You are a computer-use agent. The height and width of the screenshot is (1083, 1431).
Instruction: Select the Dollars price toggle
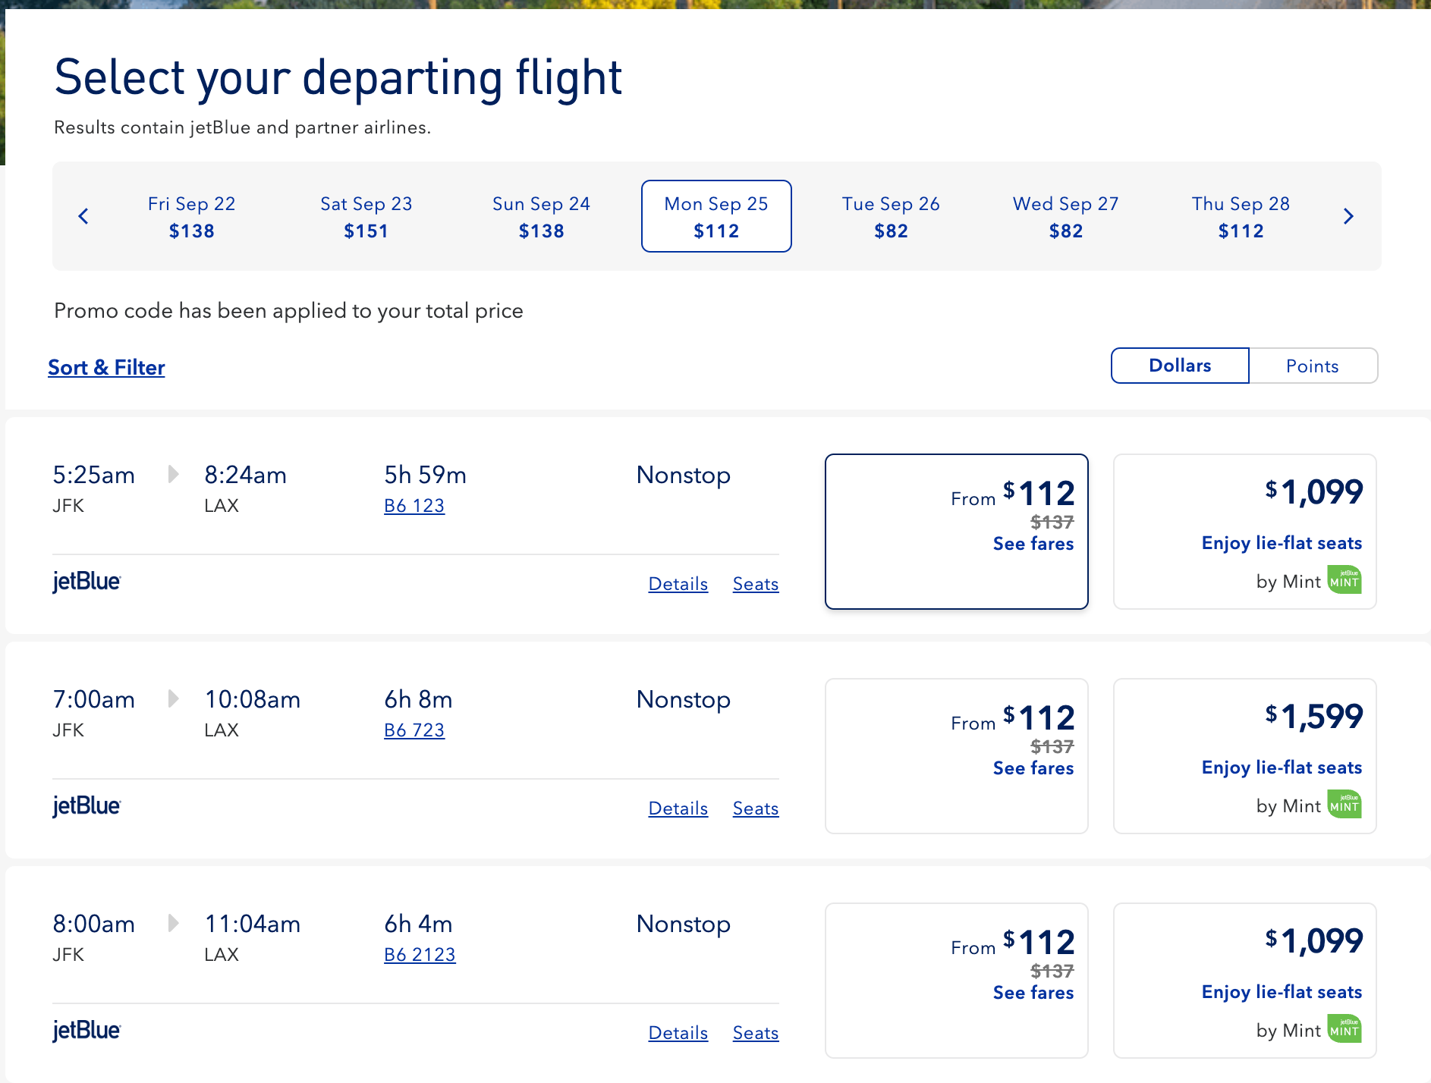tap(1178, 366)
